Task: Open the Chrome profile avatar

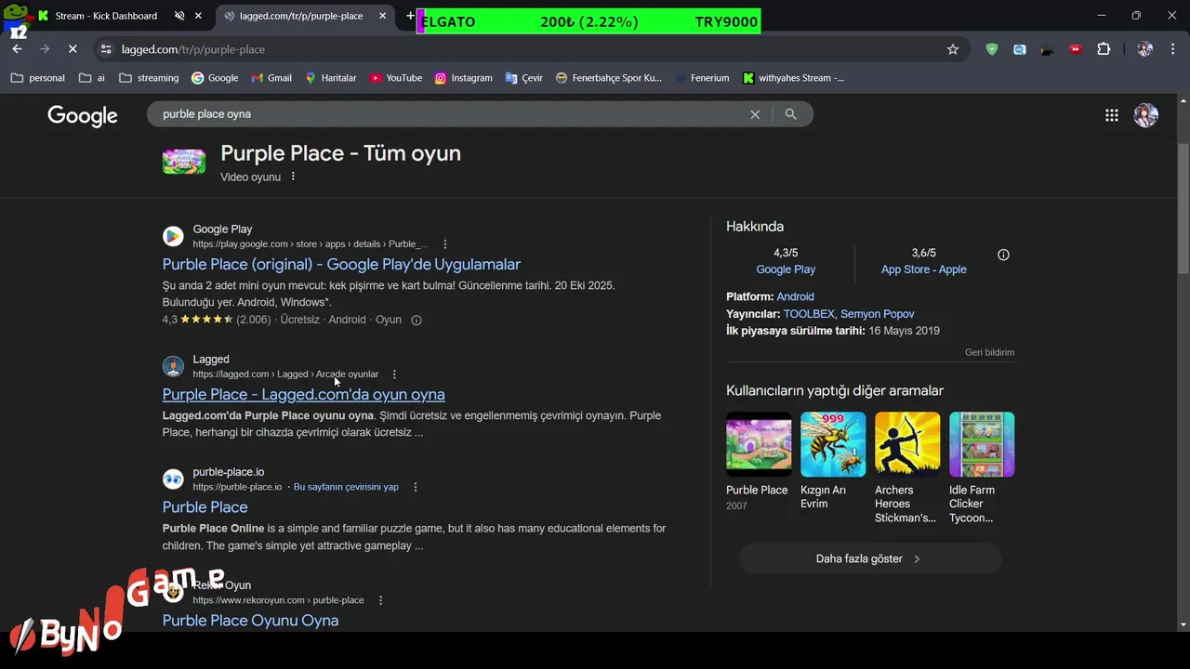Action: 1144,49
